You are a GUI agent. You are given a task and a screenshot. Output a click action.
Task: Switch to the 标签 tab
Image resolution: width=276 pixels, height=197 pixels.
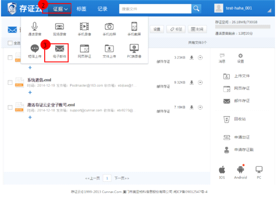click(x=81, y=9)
